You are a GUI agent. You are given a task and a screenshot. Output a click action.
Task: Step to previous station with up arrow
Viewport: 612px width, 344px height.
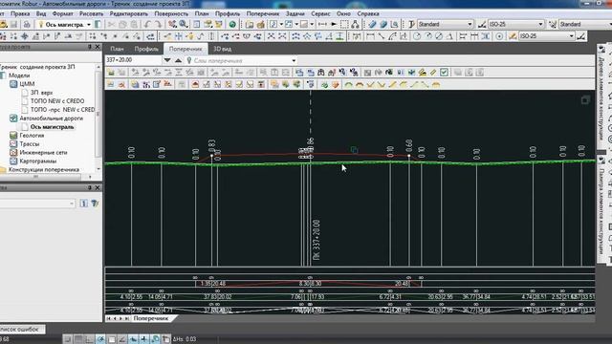pyautogui.click(x=179, y=60)
